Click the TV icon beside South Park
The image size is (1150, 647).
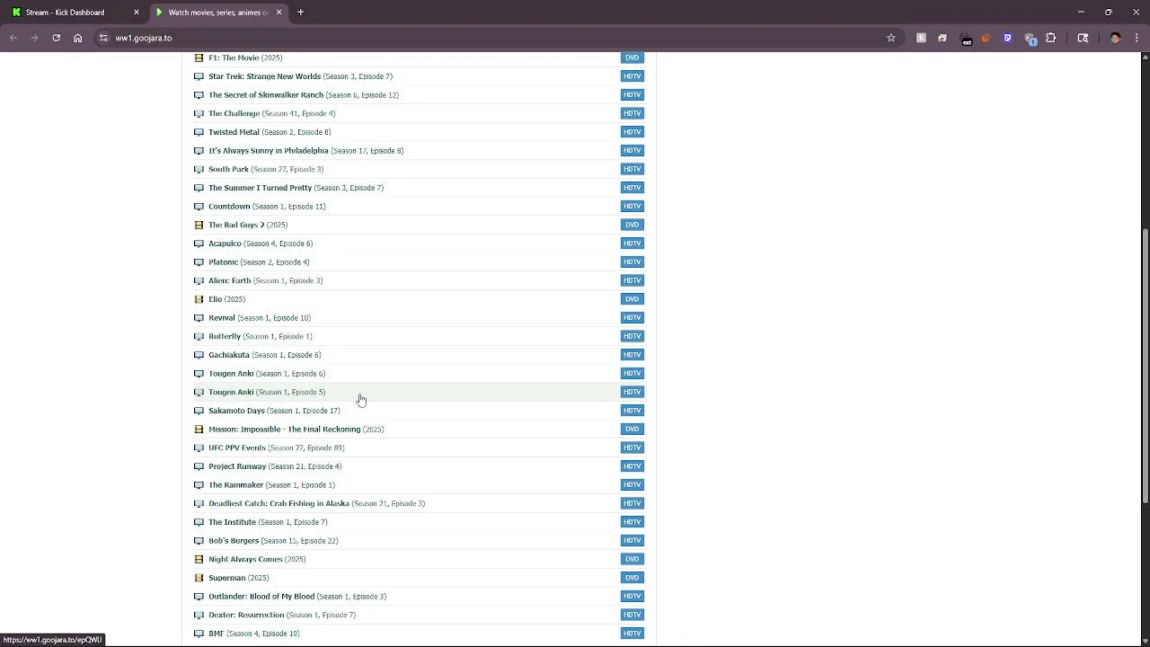[199, 169]
